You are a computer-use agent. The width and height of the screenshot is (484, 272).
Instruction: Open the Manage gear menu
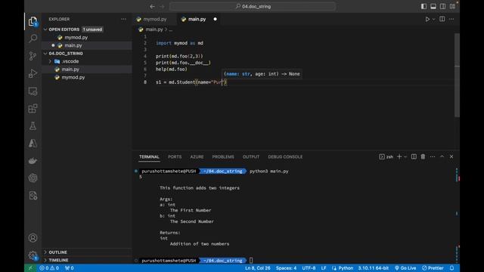(33, 255)
